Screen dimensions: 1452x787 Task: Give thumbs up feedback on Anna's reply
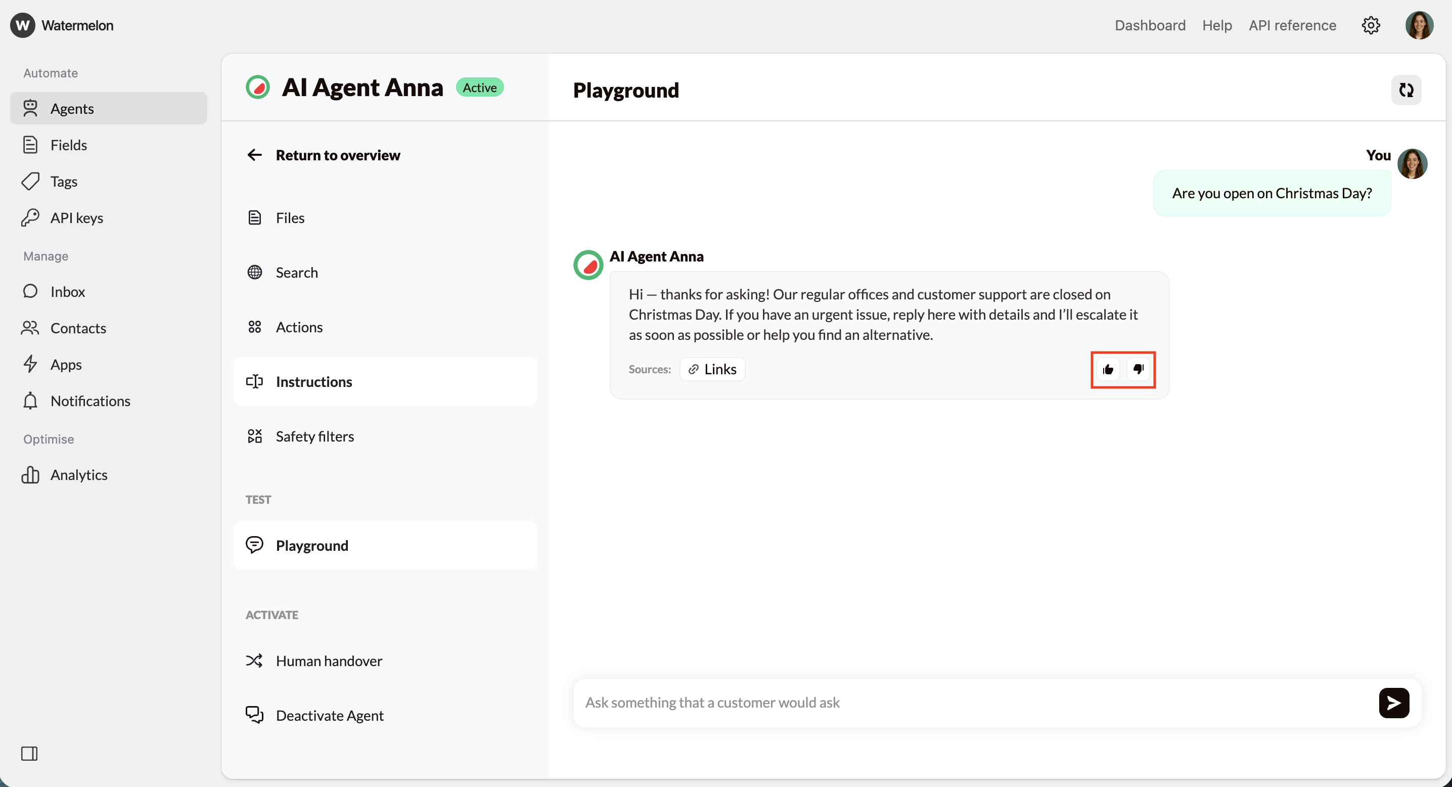[1108, 369]
